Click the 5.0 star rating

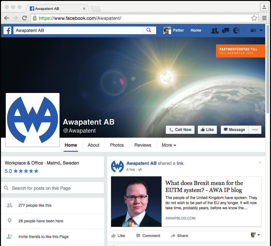(21, 171)
